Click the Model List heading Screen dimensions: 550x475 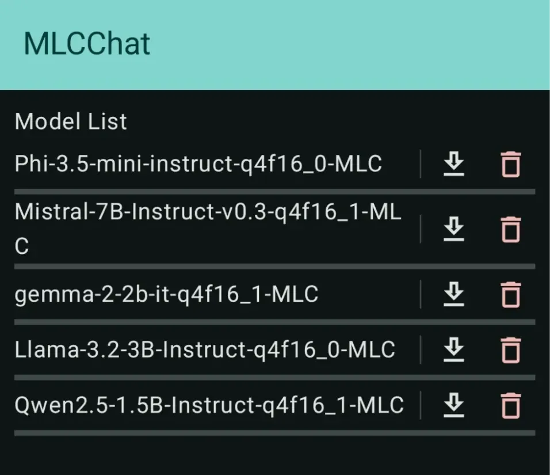[x=70, y=121]
